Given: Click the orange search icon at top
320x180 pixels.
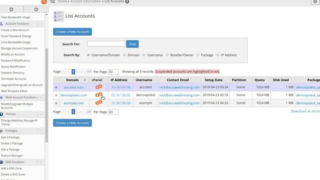Looking at the screenshot, I should point(44,1).
